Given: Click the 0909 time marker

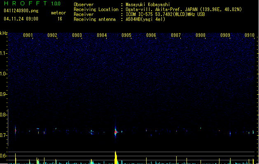Looking at the screenshot, I should [x=225, y=35].
